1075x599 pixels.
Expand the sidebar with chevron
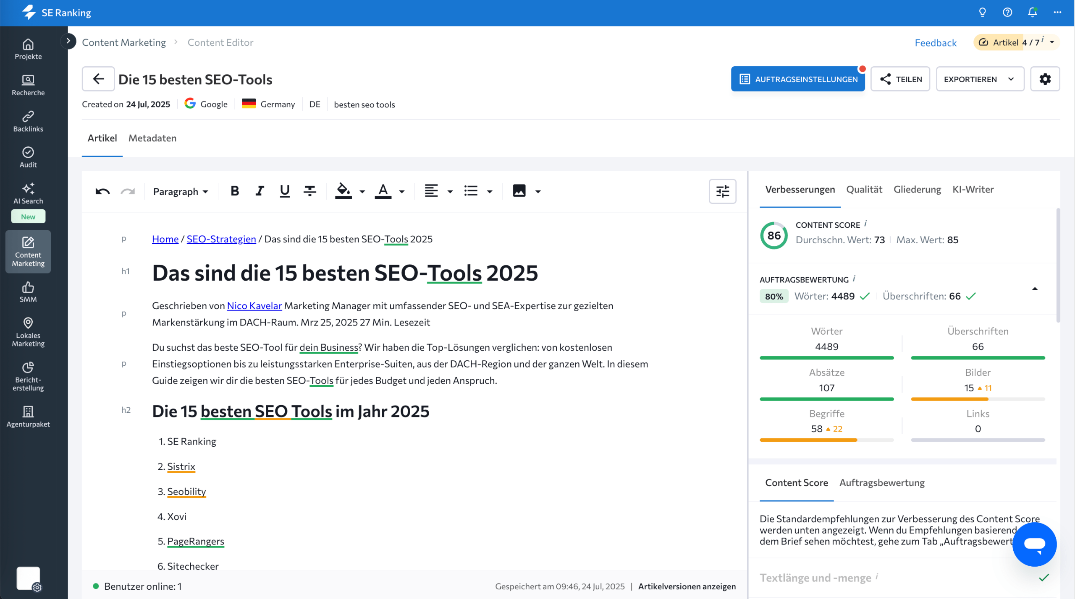(x=68, y=41)
